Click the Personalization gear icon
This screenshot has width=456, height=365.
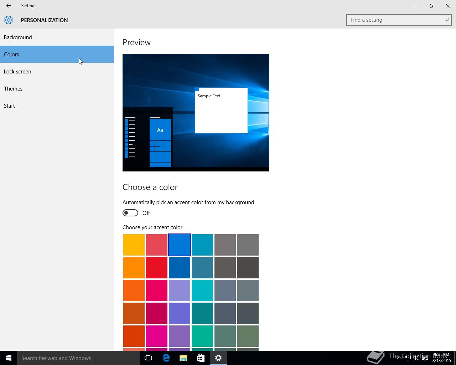pos(9,20)
